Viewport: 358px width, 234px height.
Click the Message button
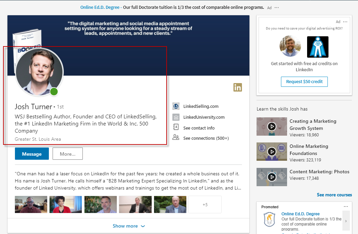point(32,154)
